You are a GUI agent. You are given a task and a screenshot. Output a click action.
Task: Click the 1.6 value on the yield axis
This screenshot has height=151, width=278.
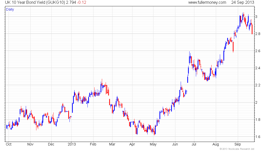click(x=258, y=137)
